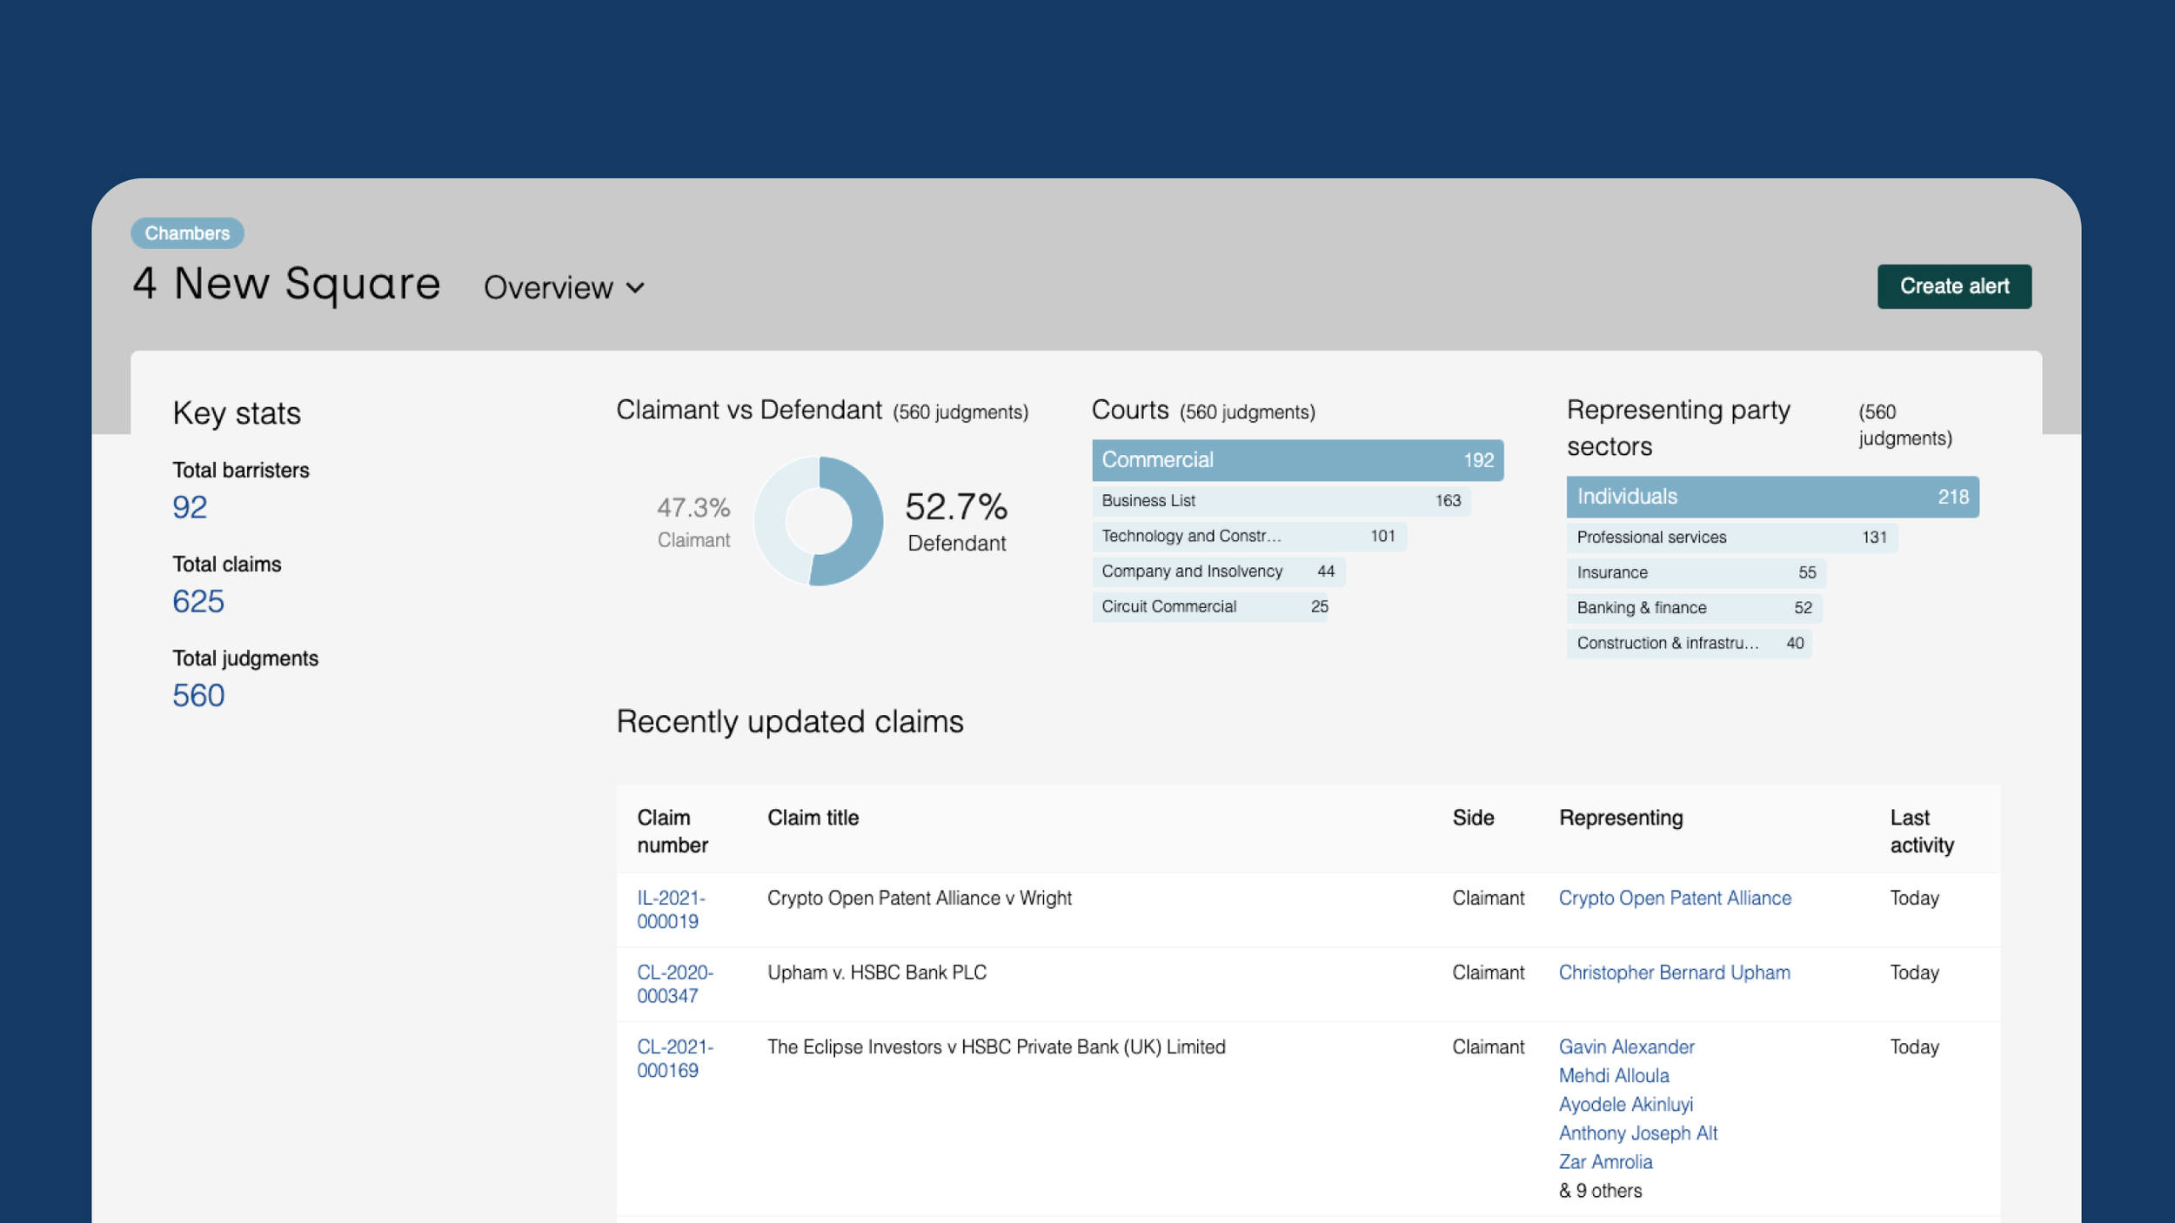Image resolution: width=2175 pixels, height=1223 pixels.
Task: Click the Construction & infrastructure sector row
Action: tap(1688, 644)
